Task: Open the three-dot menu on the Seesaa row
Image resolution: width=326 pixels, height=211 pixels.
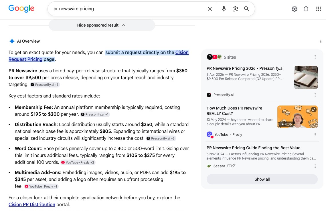Action: (x=315, y=166)
